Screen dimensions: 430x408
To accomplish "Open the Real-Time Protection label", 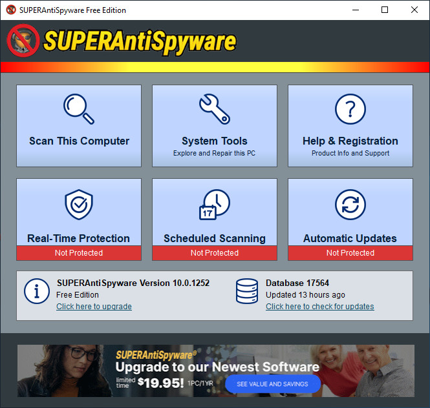I will 78,238.
